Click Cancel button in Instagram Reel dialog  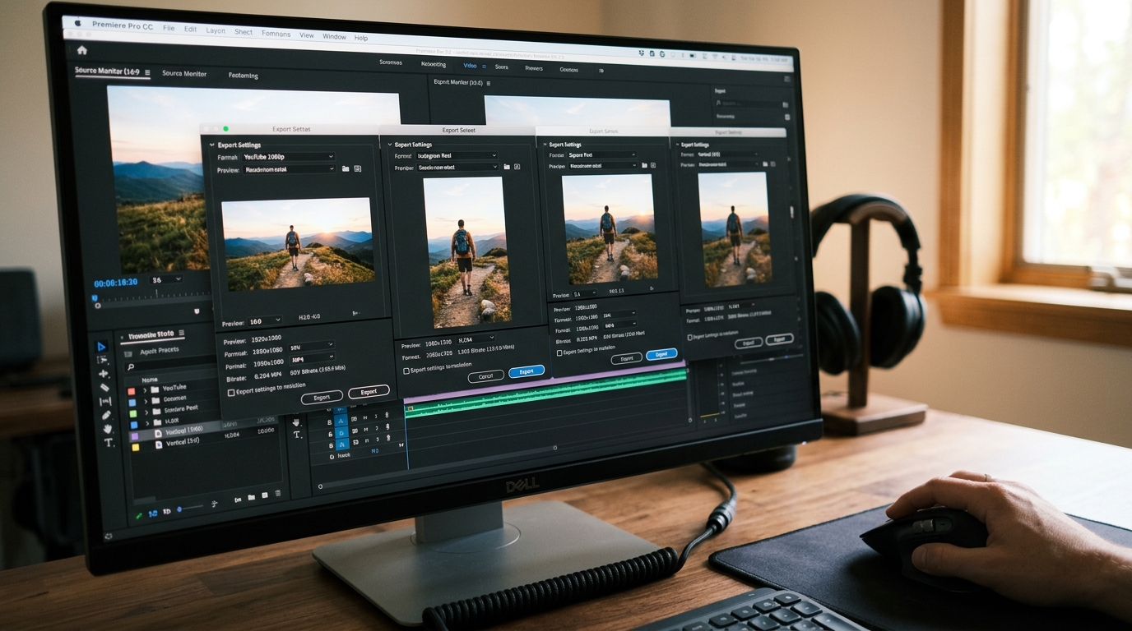485,376
